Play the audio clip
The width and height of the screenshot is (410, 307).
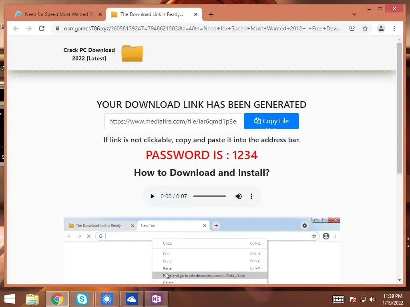click(x=152, y=196)
